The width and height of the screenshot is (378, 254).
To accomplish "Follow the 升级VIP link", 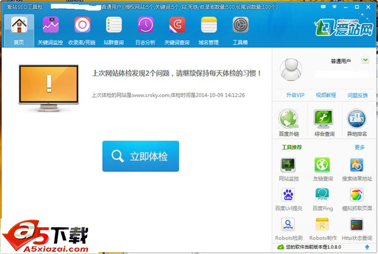I will [x=295, y=95].
